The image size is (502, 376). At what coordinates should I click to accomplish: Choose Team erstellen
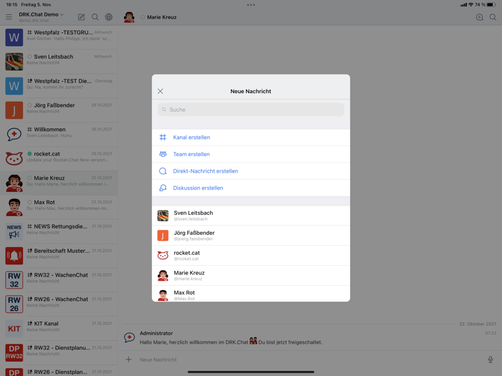251,154
